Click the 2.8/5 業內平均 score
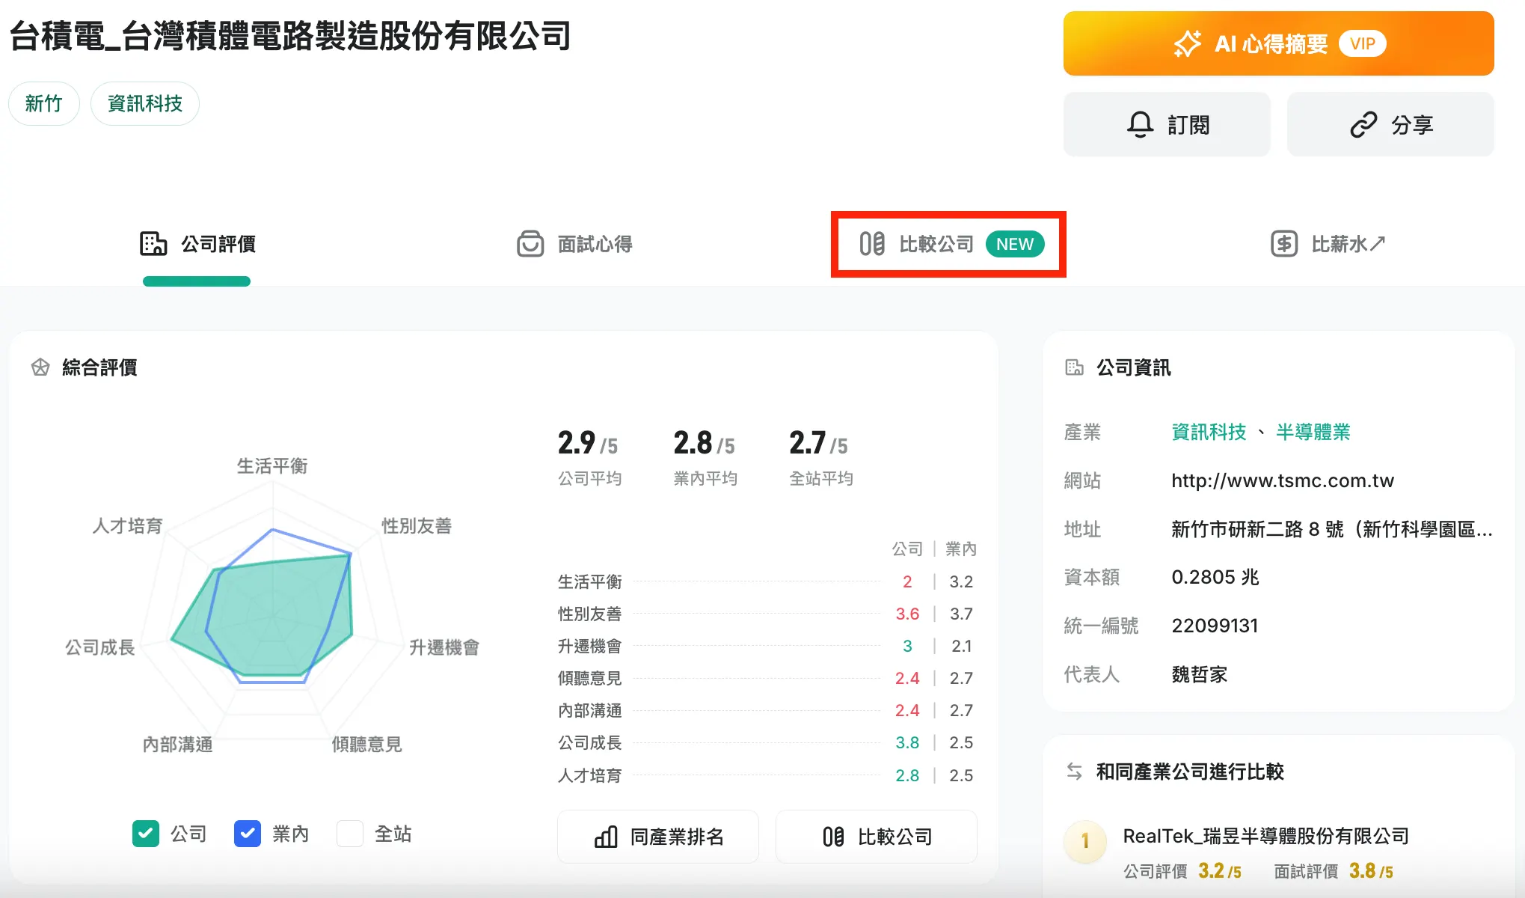1525x898 pixels. pos(705,456)
